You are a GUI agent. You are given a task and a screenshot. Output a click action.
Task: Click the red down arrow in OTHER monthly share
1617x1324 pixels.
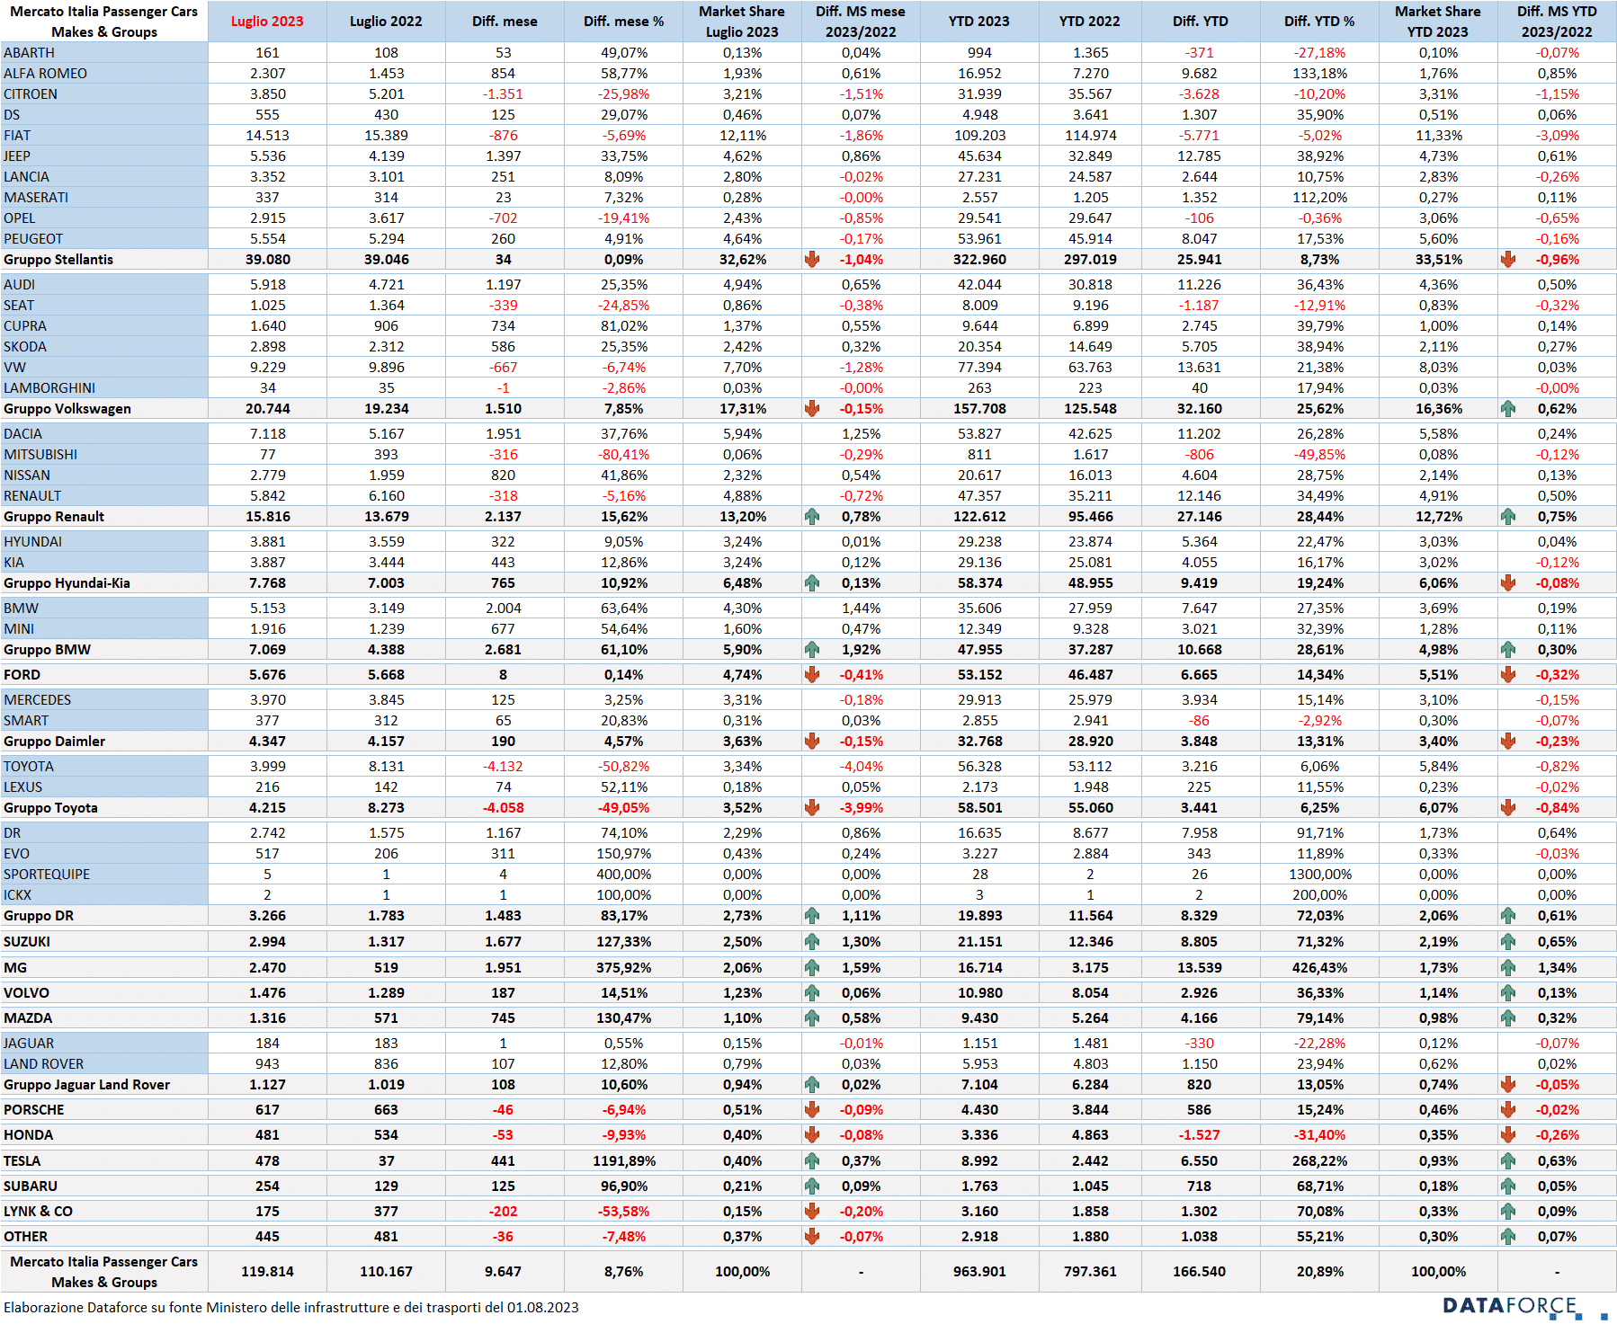pyautogui.click(x=812, y=1237)
